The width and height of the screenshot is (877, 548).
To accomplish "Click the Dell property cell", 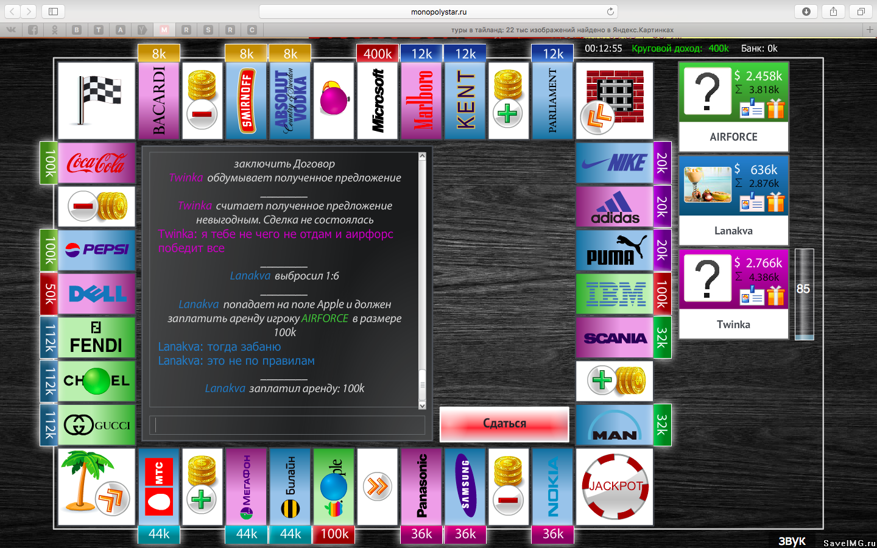I will (97, 293).
